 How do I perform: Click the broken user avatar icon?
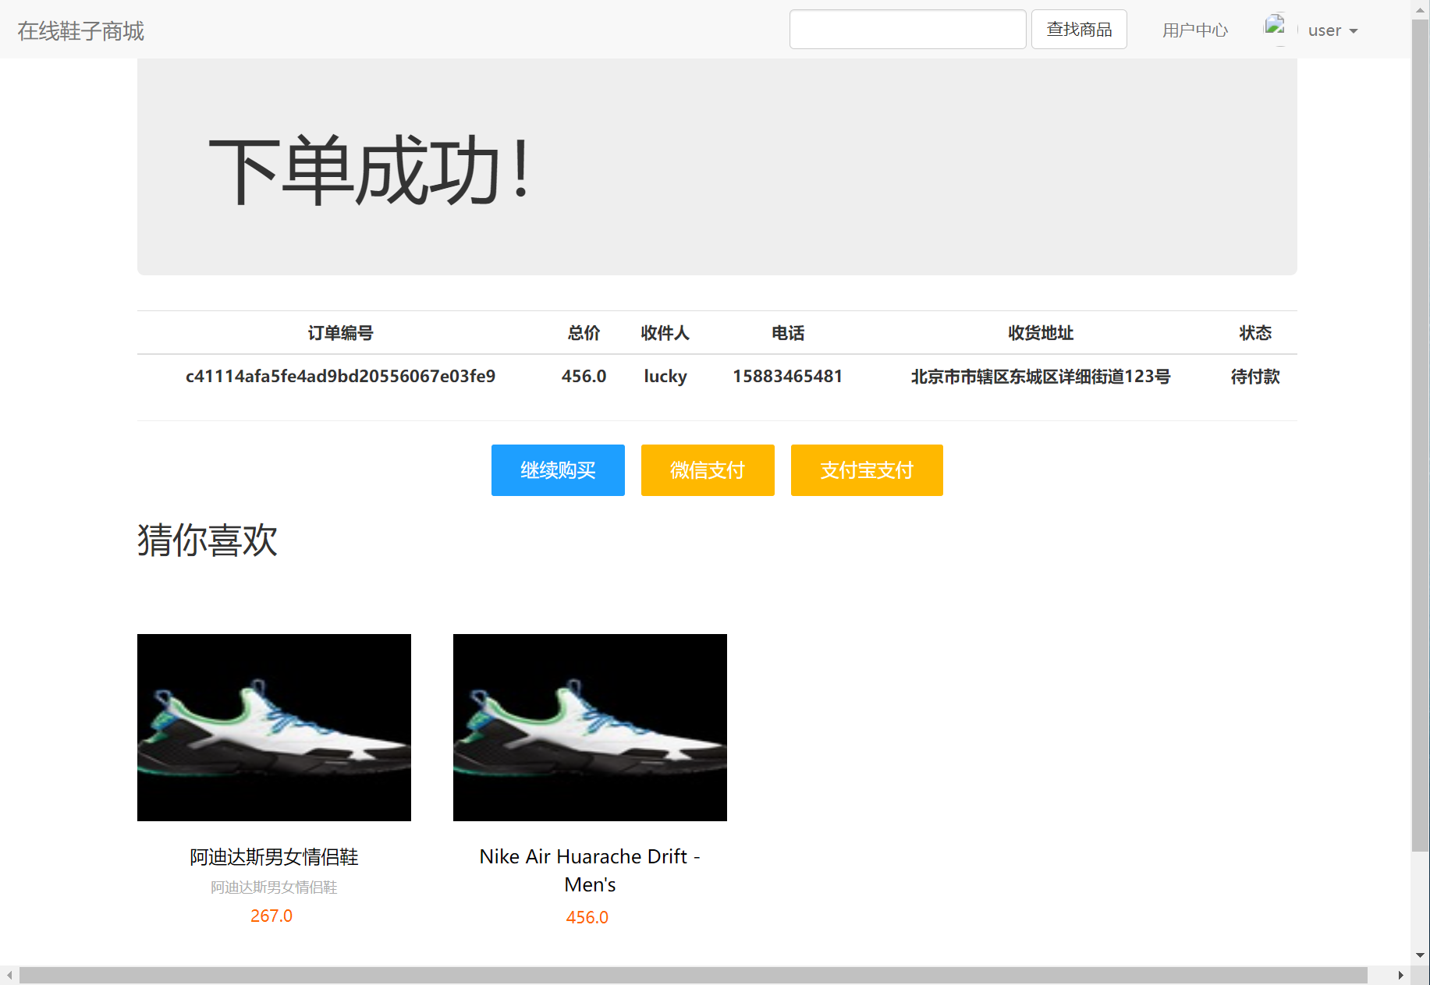click(x=1276, y=26)
